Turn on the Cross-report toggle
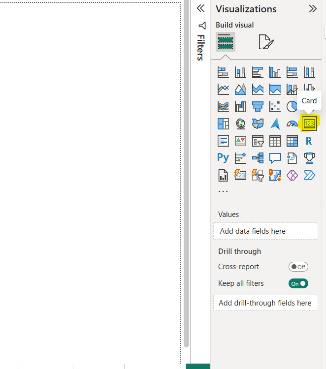Screen dimensions: 326x369 (298, 267)
